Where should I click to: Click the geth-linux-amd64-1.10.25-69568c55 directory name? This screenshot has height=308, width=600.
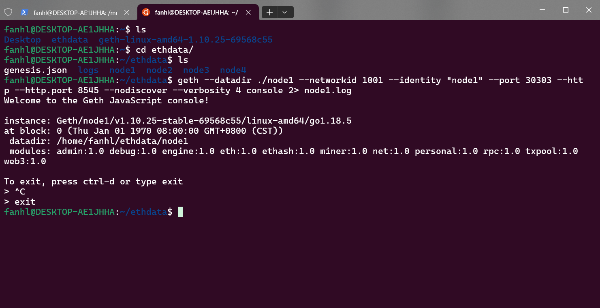point(186,40)
